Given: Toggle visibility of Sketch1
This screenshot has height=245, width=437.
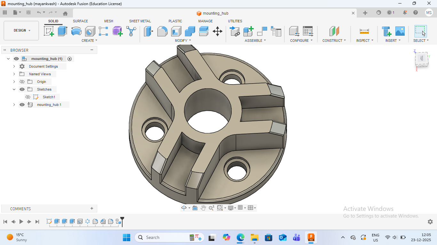Looking at the screenshot, I should [28, 97].
